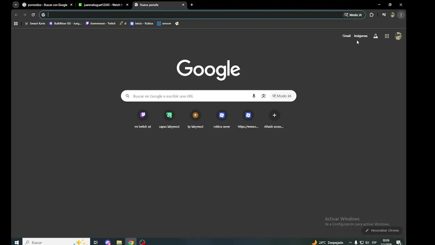Start voice search with microphone

254,96
